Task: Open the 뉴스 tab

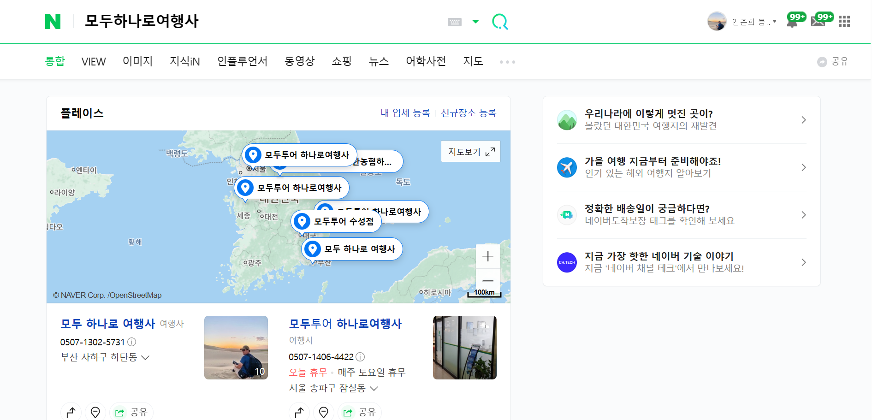Action: coord(379,61)
